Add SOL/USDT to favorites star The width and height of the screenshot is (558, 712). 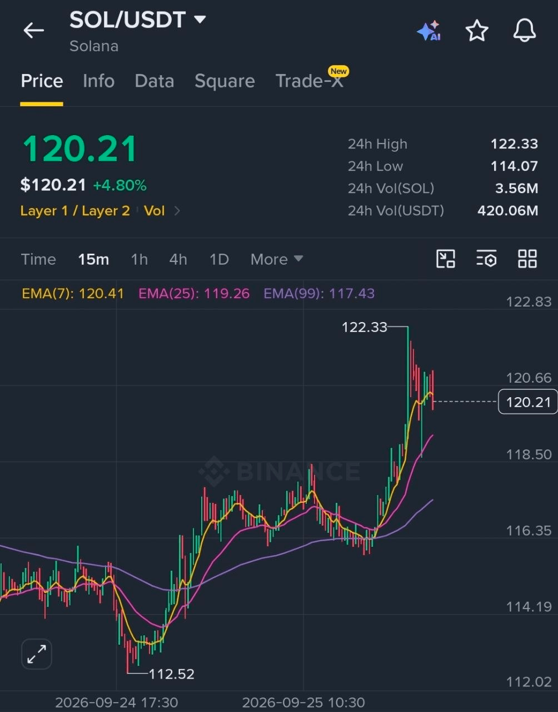(477, 31)
